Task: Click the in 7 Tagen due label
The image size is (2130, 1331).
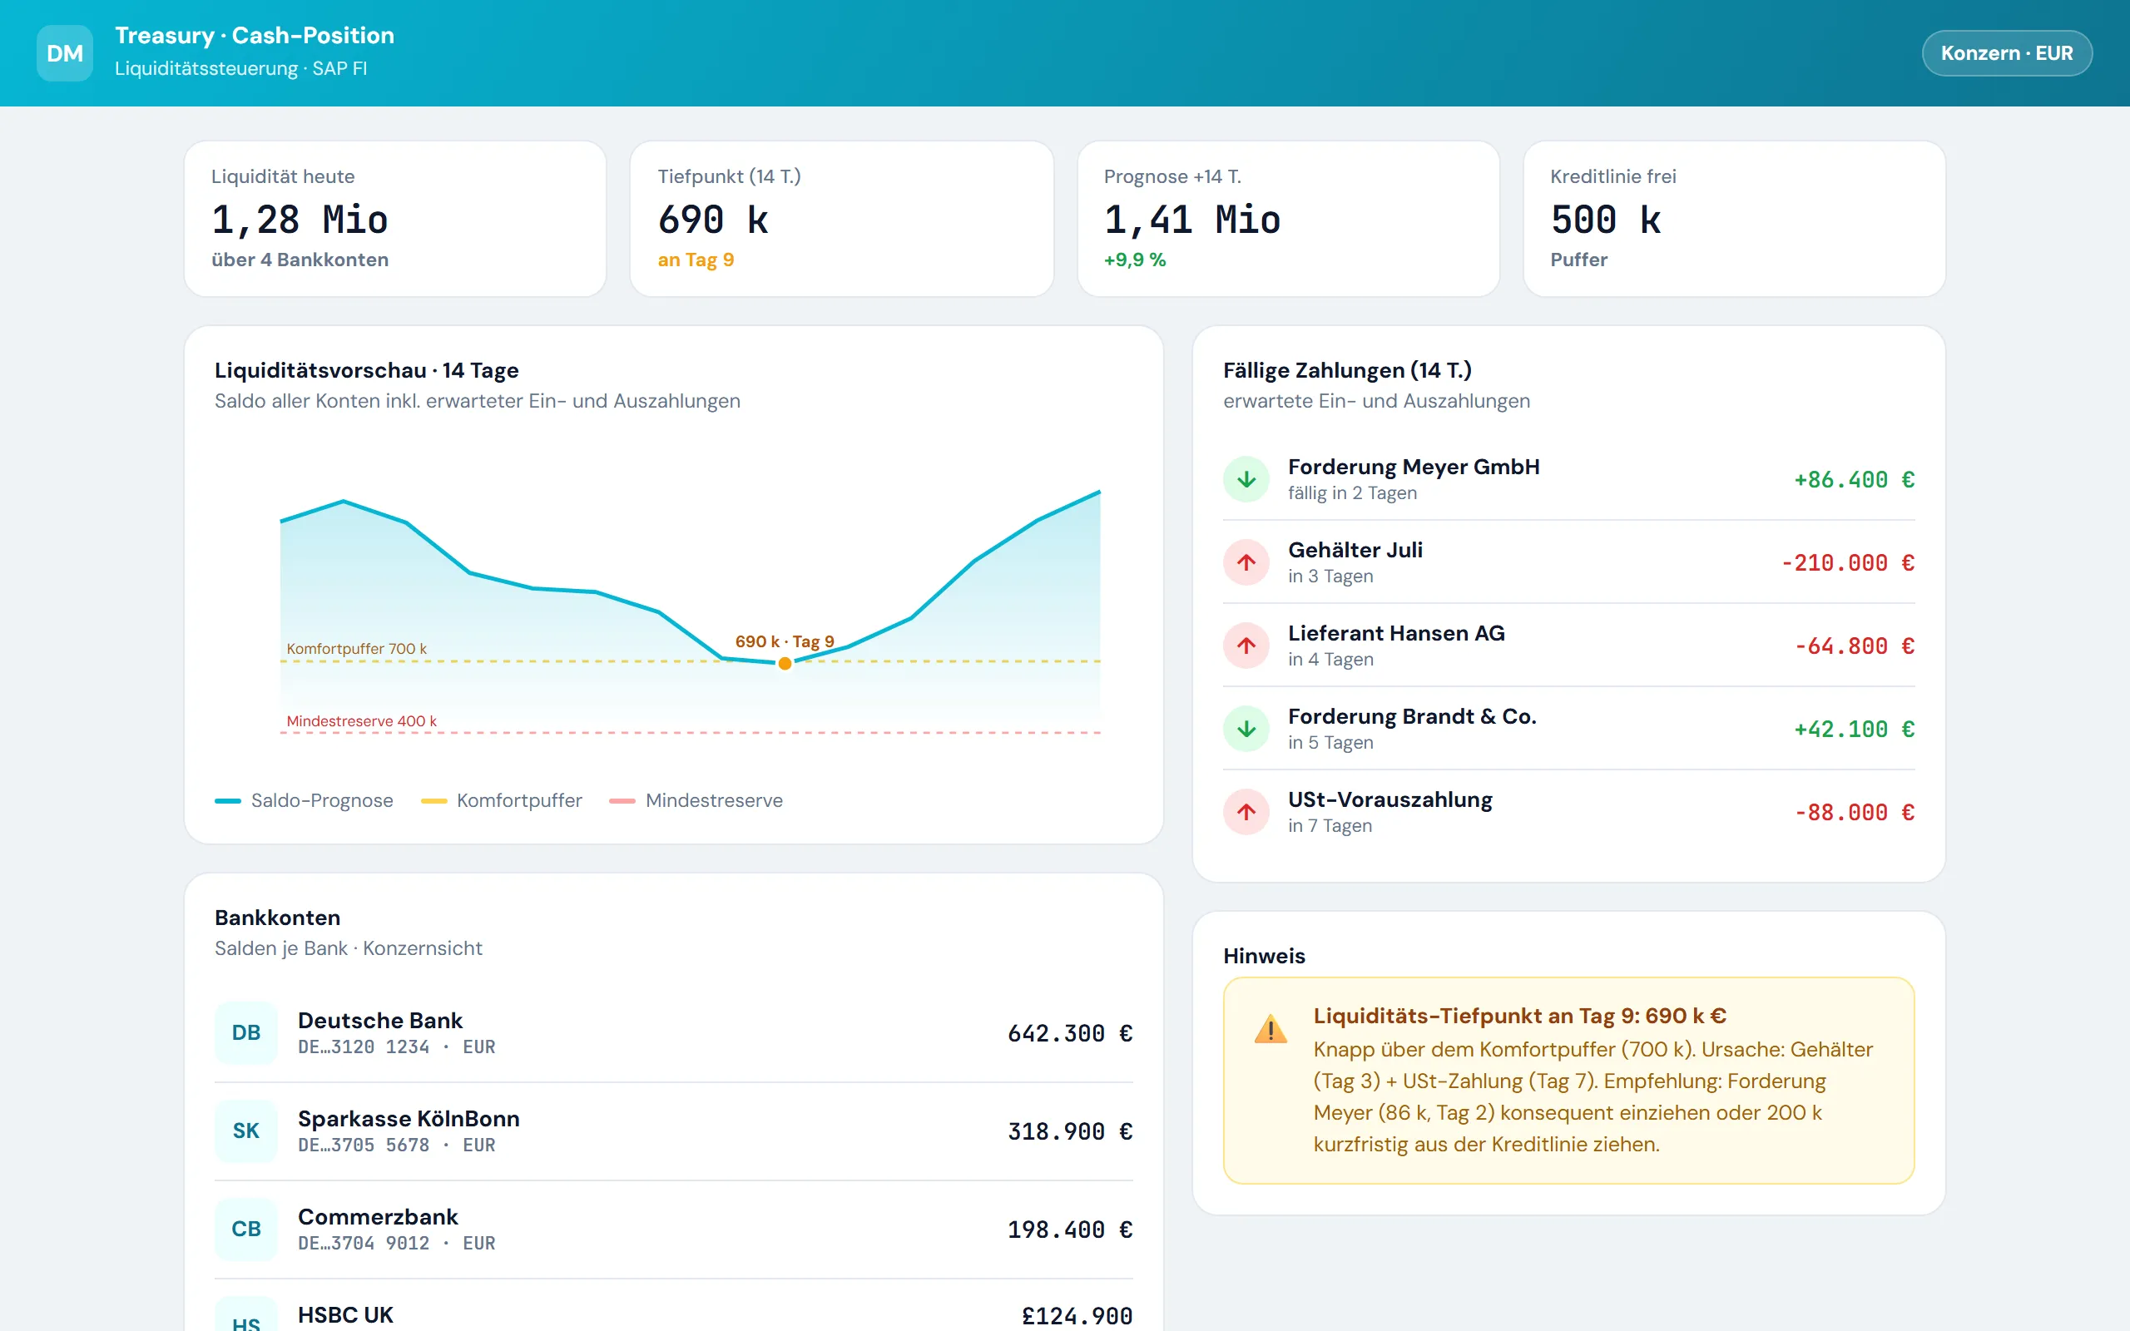Action: [1329, 826]
